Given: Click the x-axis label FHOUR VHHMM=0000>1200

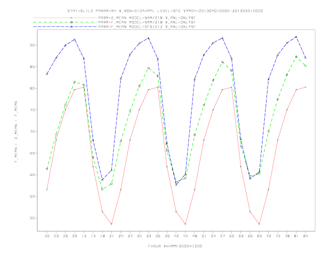Looking at the screenshot, I should (175, 246).
